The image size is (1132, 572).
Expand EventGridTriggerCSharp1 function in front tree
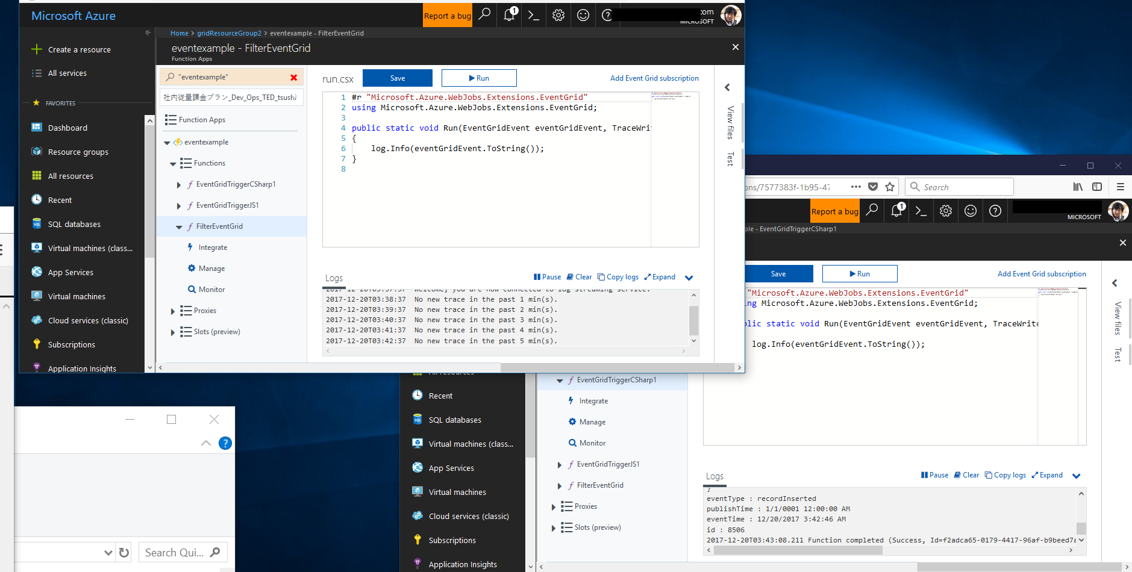point(179,185)
